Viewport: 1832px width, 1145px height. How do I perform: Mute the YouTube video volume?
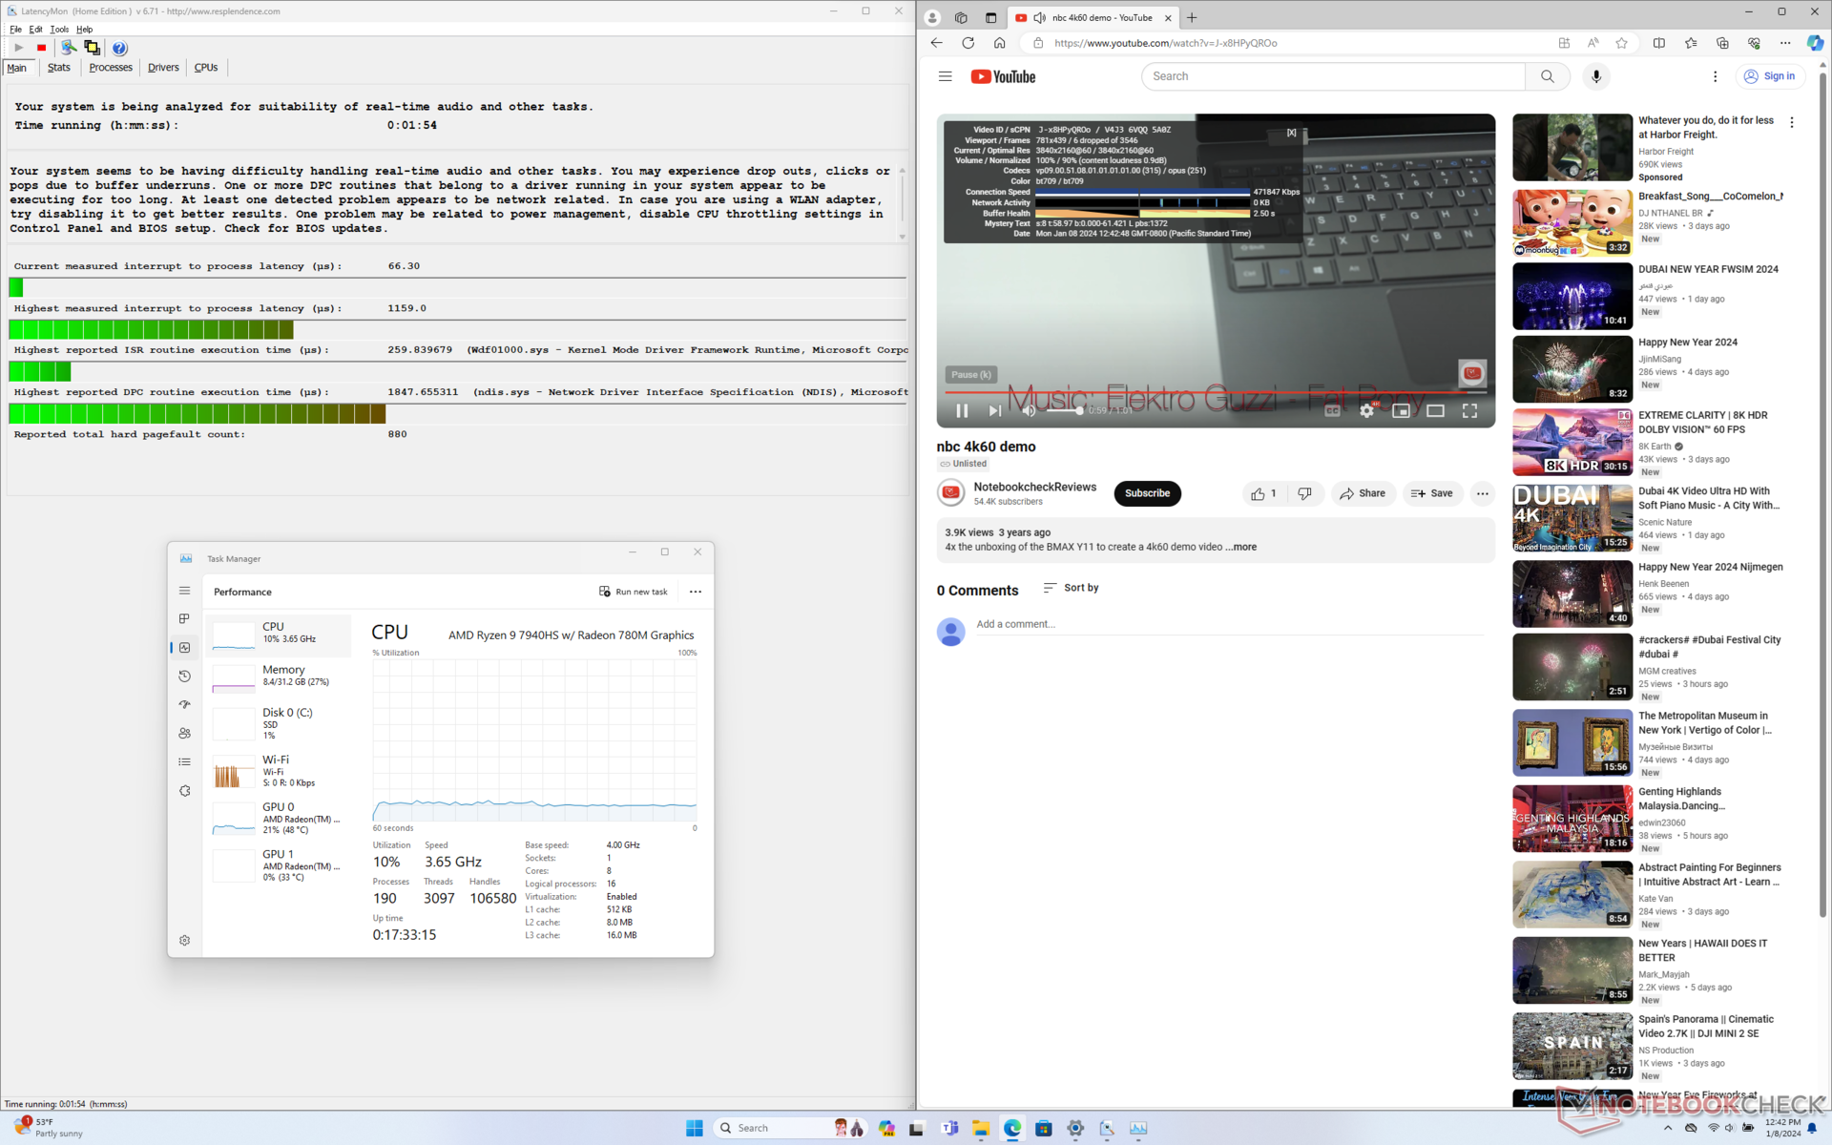[1029, 410]
